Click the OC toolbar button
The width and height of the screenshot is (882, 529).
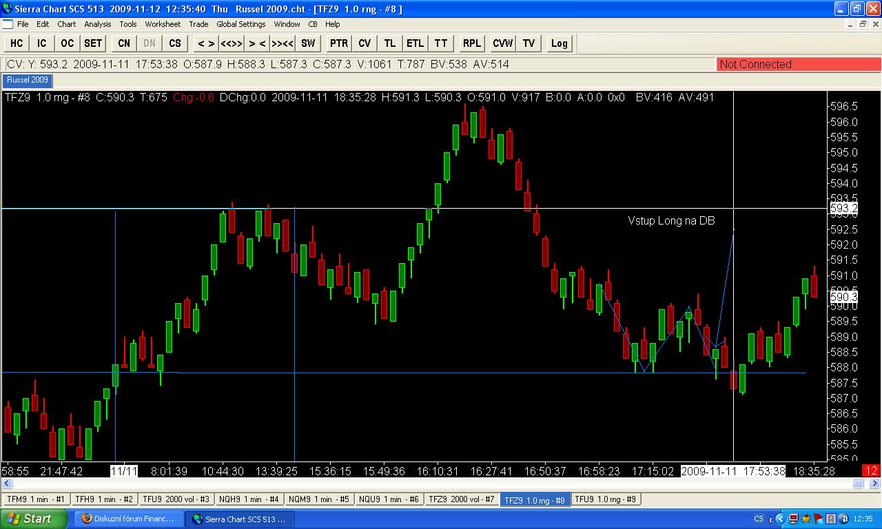tap(67, 43)
